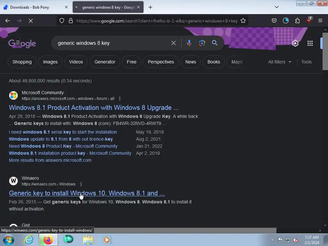Select the Books filter chip
Image resolution: width=328 pixels, height=246 pixels.
point(214,62)
